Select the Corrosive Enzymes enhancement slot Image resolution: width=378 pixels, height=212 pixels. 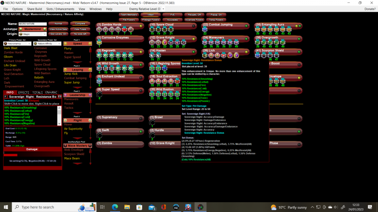coord(99,43)
